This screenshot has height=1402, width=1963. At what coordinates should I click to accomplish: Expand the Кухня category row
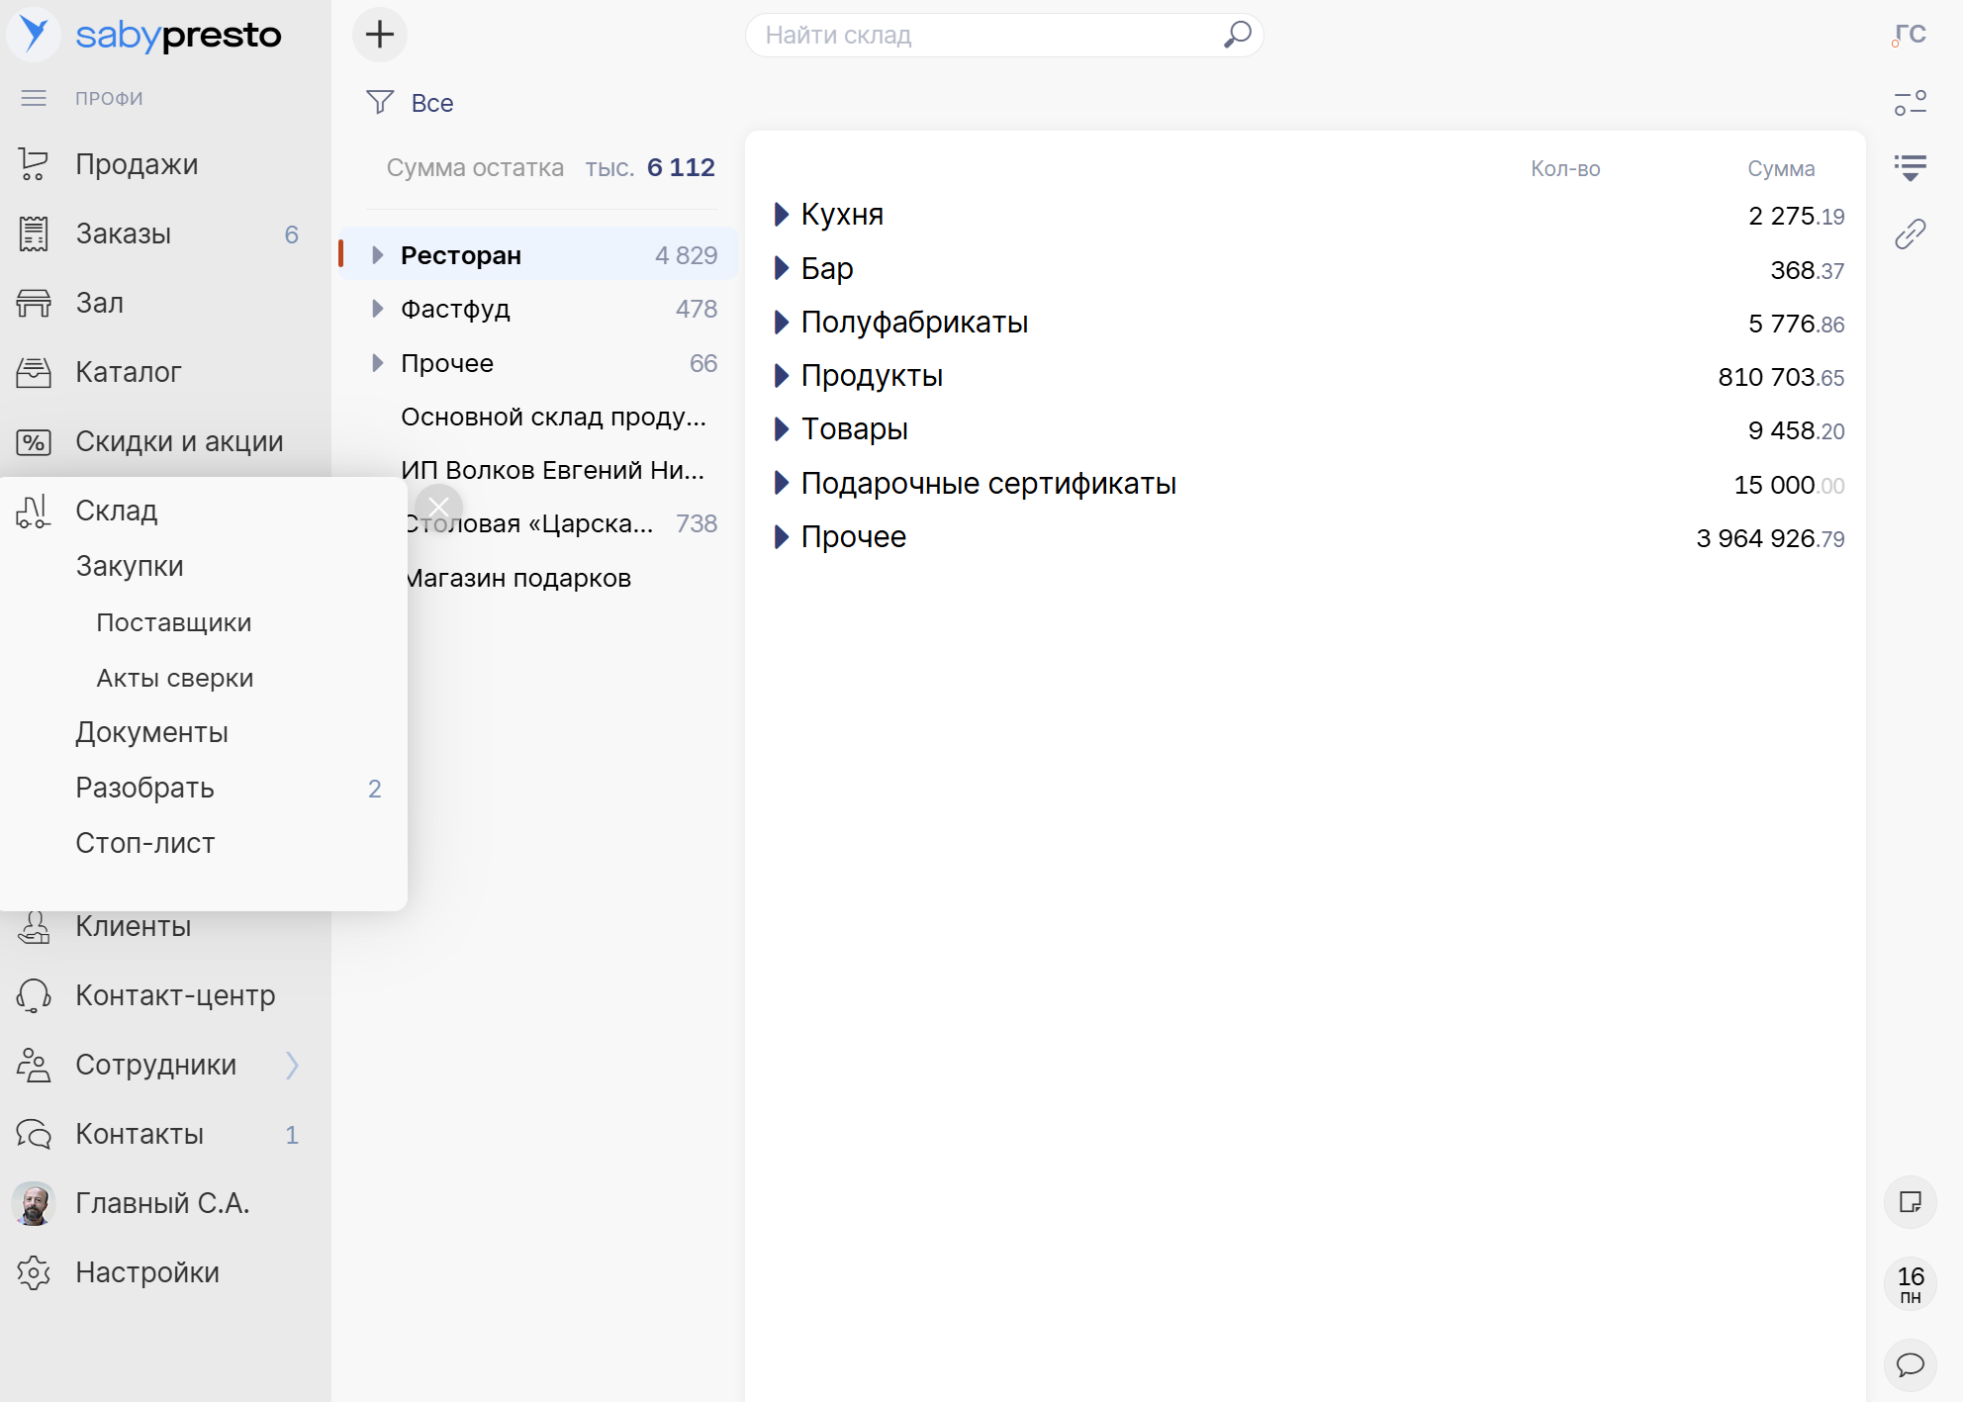781,215
